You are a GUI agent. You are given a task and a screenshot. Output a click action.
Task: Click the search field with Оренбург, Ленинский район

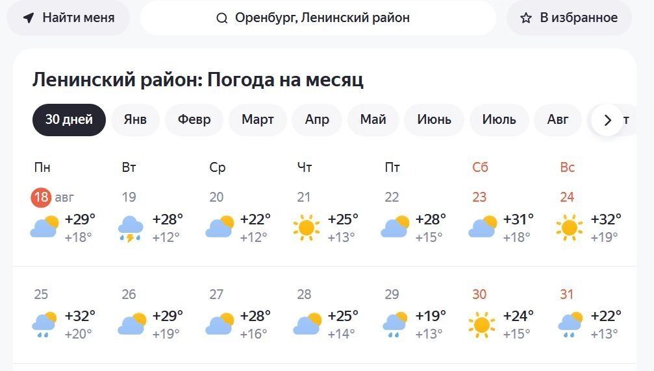tap(318, 18)
